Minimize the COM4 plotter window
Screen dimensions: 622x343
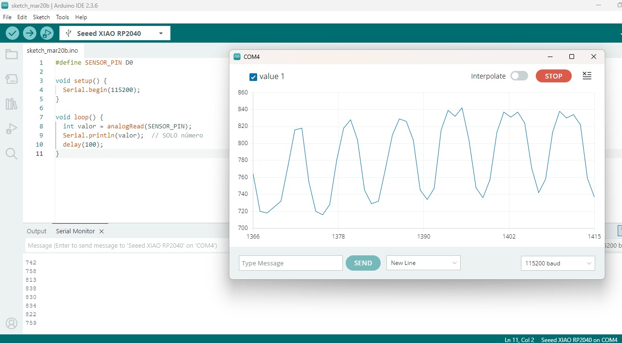(x=549, y=57)
